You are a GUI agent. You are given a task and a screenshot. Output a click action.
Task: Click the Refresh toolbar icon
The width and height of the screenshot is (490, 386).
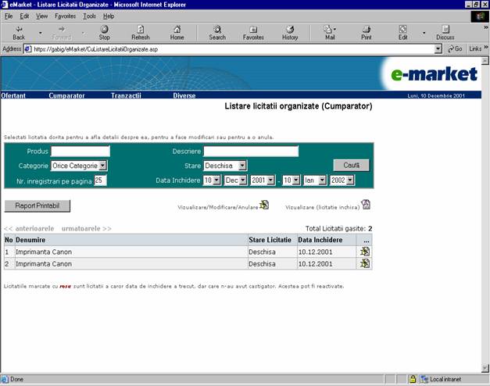coord(140,30)
